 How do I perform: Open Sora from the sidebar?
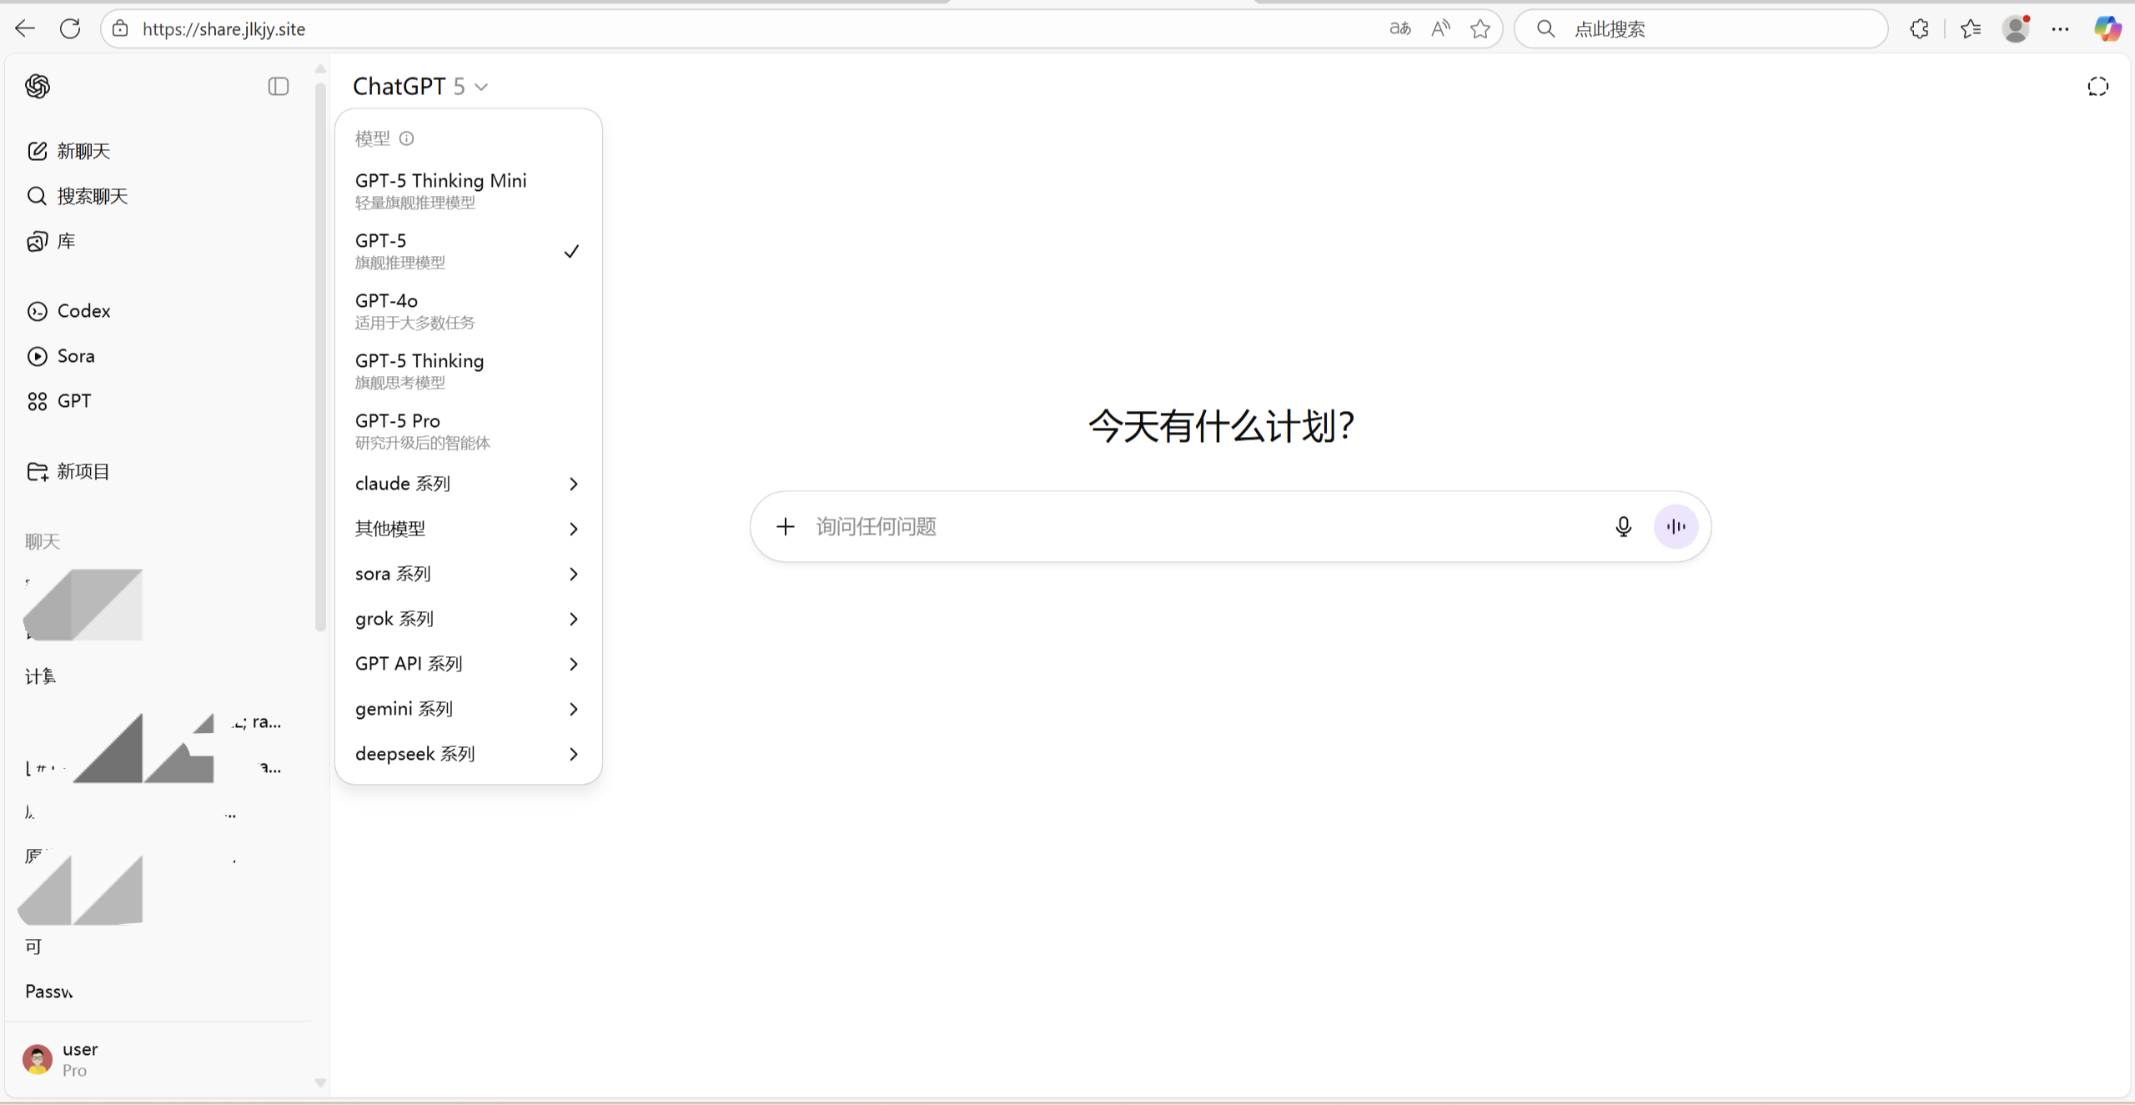(75, 355)
